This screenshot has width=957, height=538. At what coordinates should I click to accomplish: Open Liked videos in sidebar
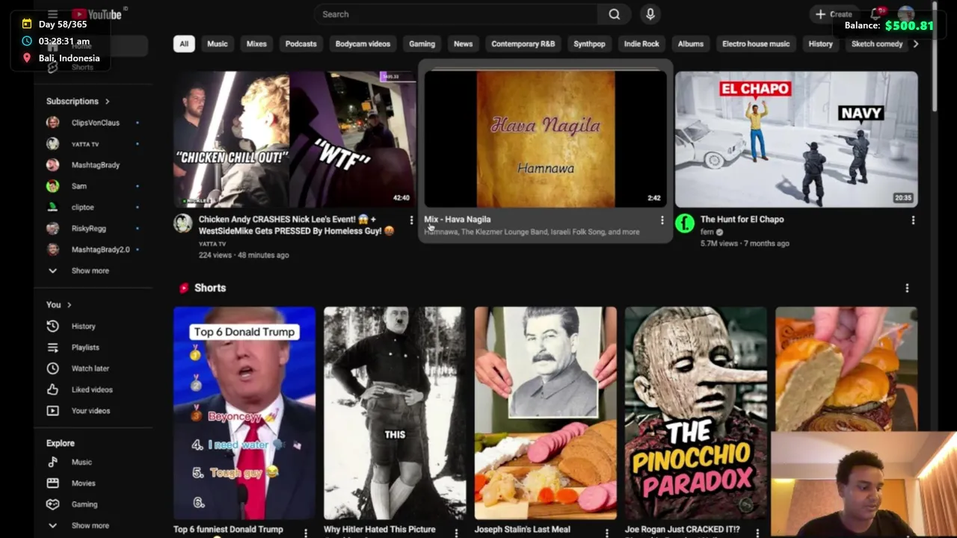click(x=92, y=389)
